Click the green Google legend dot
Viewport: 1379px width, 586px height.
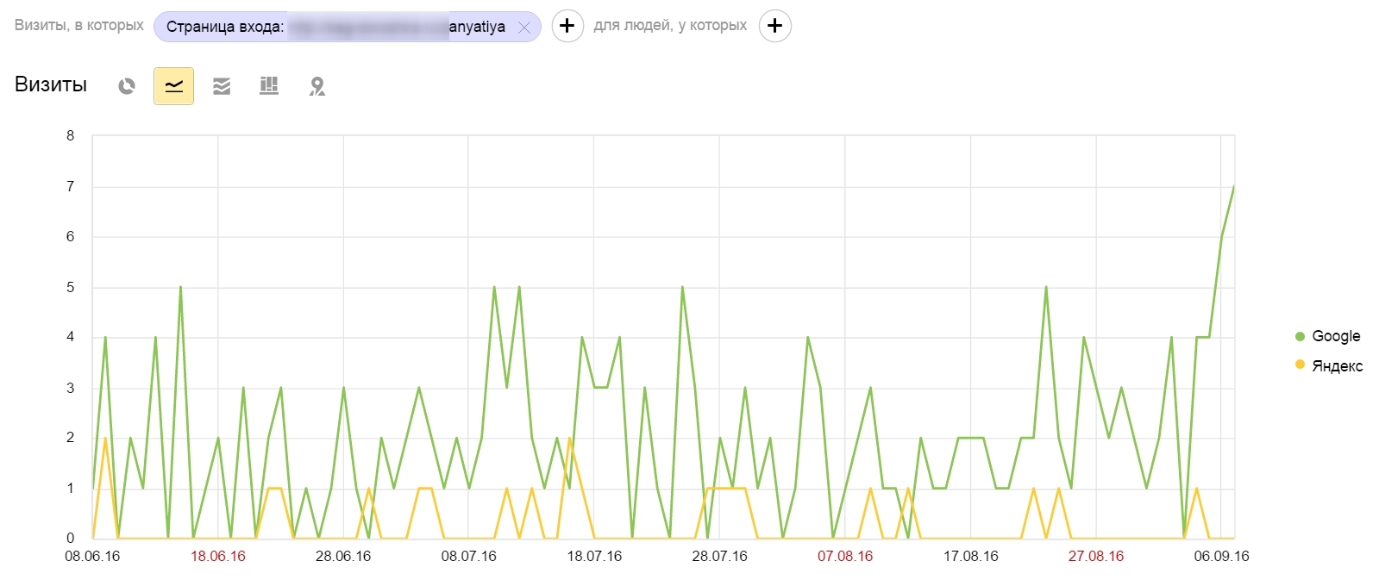click(x=1300, y=336)
